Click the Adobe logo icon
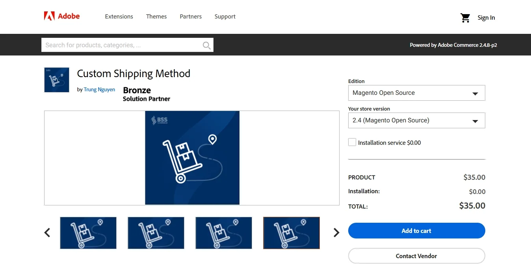531x279 pixels. tap(50, 16)
